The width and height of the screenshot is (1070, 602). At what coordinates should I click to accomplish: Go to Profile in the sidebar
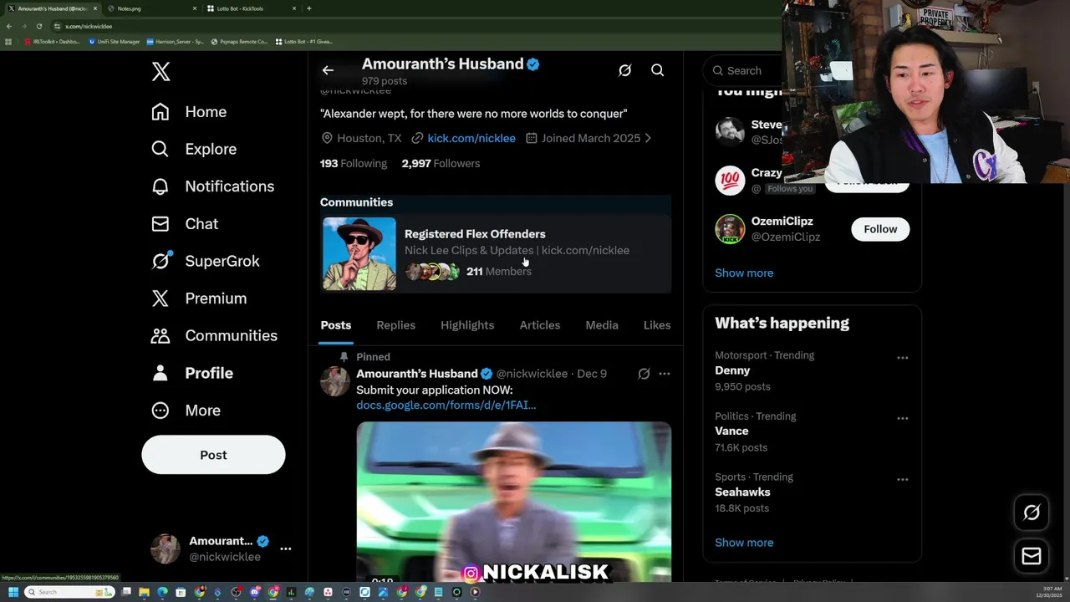[x=192, y=373]
